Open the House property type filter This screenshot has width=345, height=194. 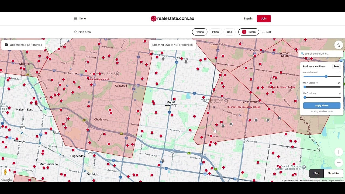click(199, 32)
